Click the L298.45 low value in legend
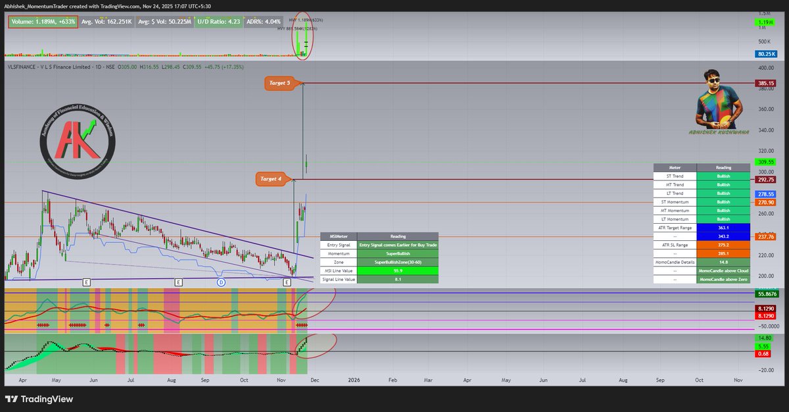This screenshot has width=789, height=412. point(170,67)
